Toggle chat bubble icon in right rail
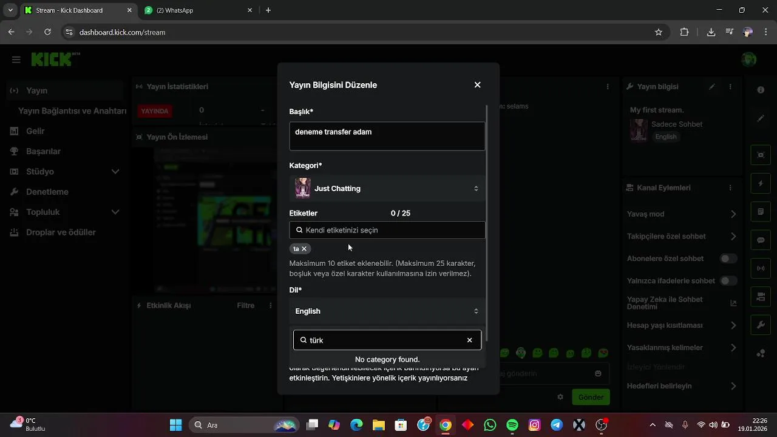The height and width of the screenshot is (437, 777). 761,240
